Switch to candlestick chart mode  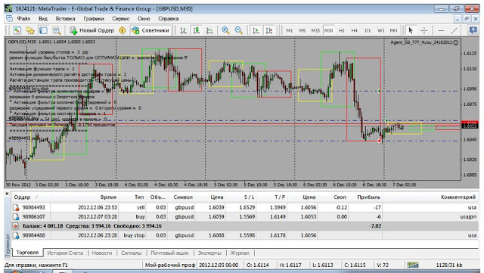point(196,30)
